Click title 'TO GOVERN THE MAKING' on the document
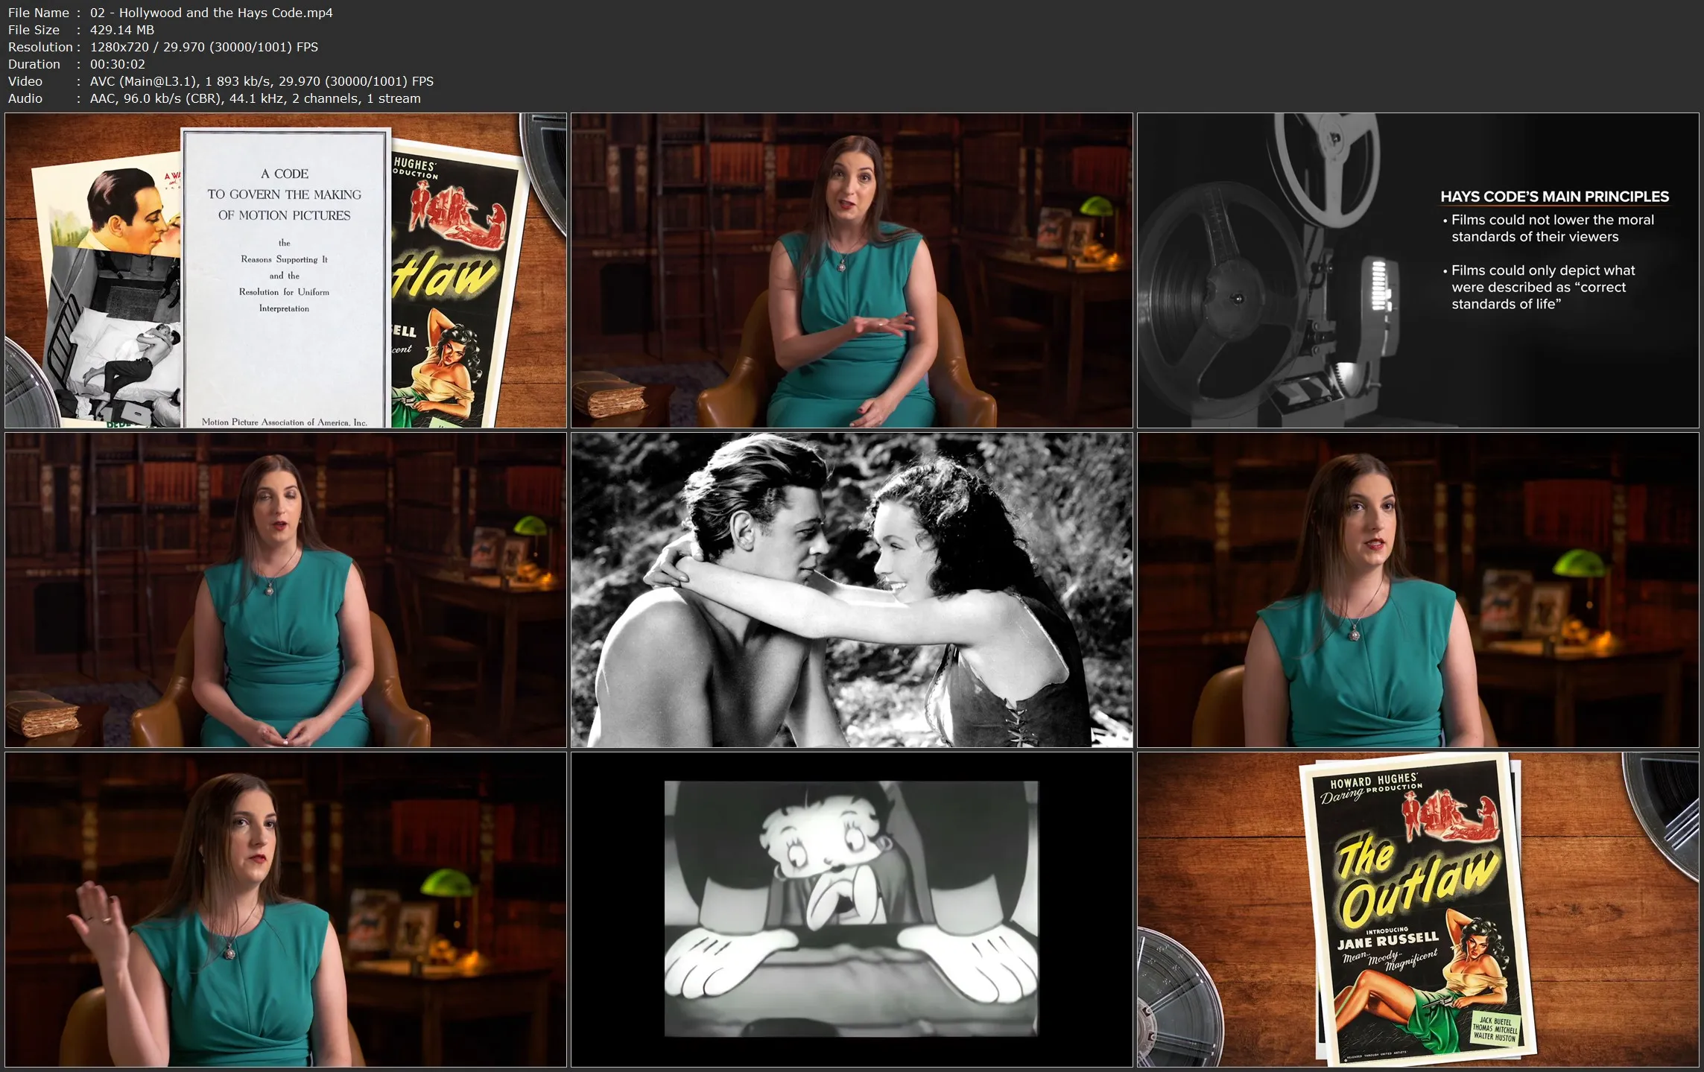The height and width of the screenshot is (1072, 1704). 285,194
